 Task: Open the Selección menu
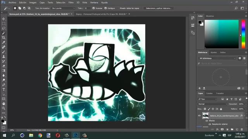point(60,3)
